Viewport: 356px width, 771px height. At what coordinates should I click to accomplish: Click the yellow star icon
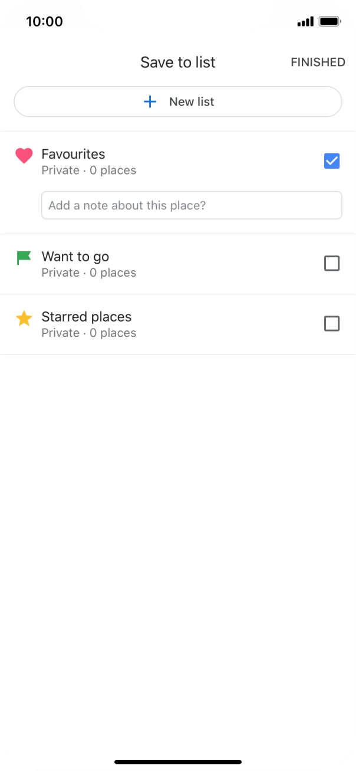[24, 319]
